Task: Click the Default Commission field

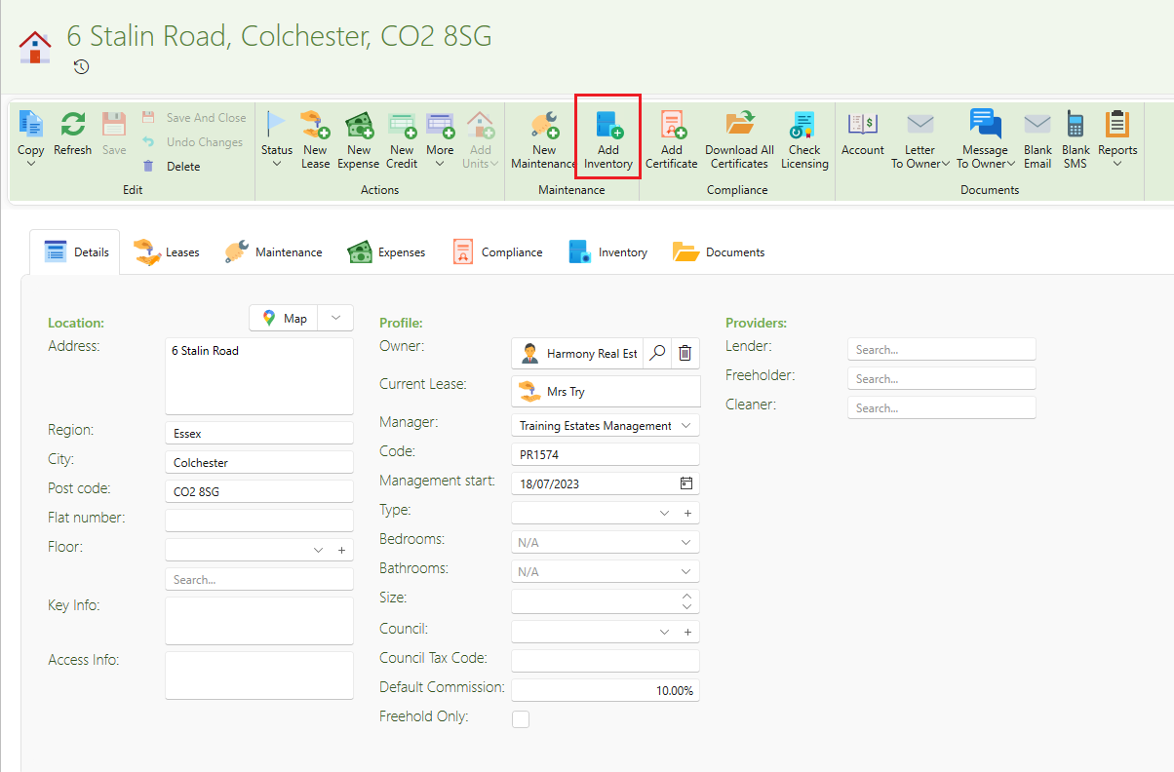Action: tap(606, 690)
